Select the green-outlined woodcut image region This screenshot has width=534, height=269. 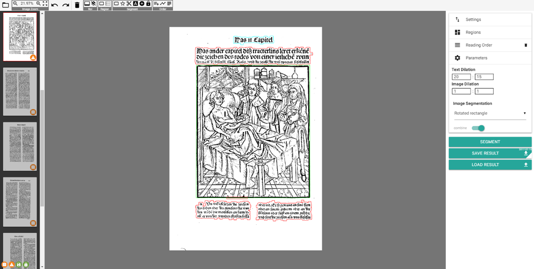pyautogui.click(x=253, y=132)
